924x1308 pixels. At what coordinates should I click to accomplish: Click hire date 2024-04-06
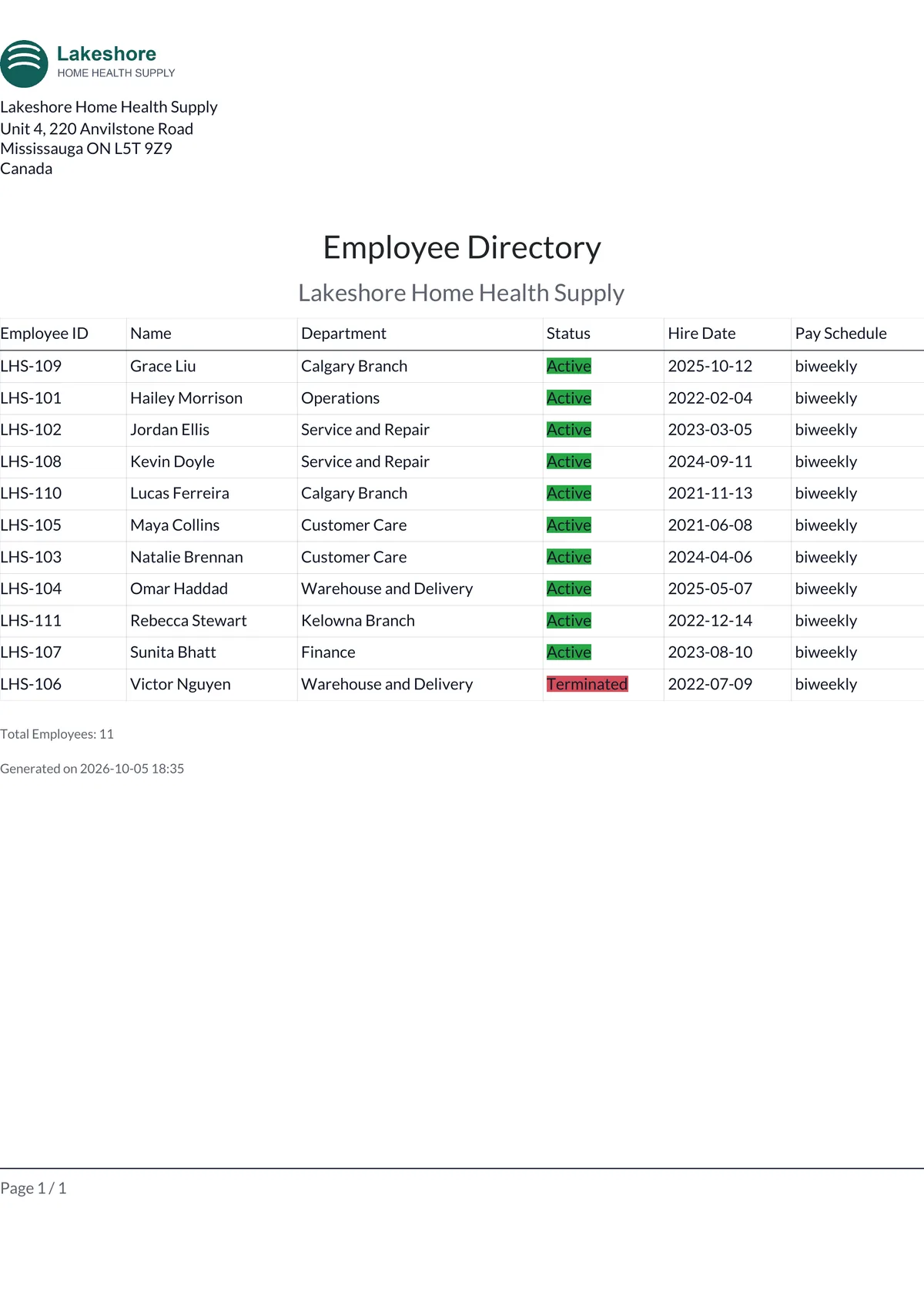point(710,557)
